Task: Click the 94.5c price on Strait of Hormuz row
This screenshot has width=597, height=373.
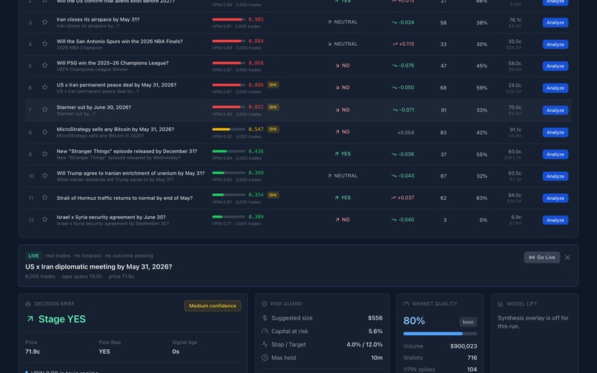Action: point(515,195)
